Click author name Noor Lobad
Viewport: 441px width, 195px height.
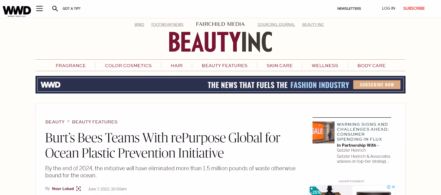click(63, 189)
